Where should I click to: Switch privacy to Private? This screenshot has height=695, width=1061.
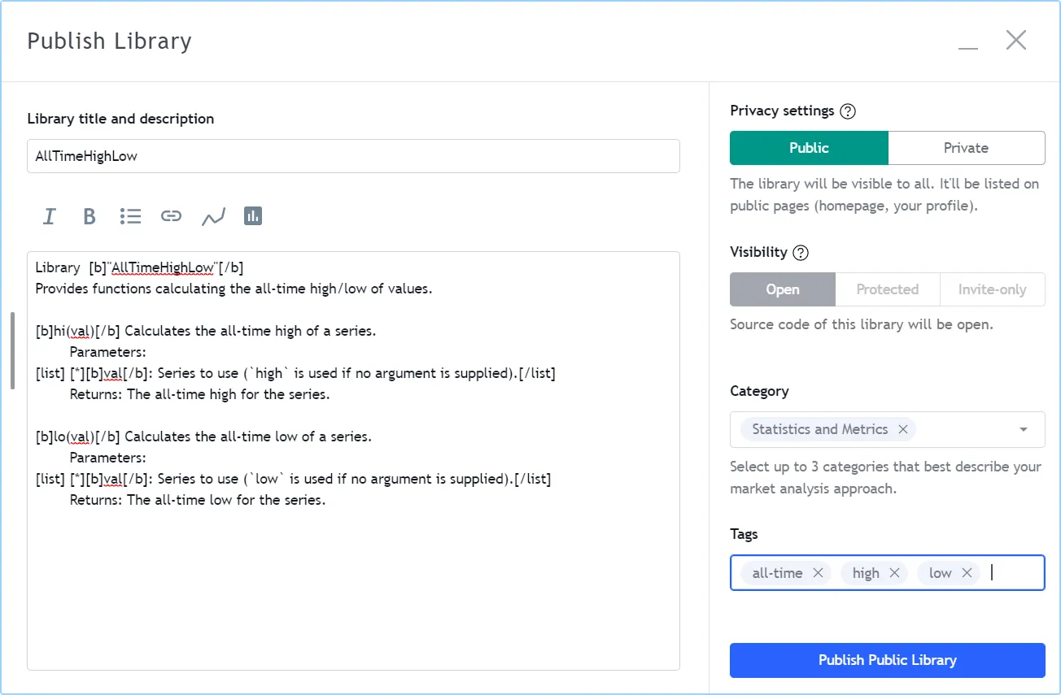coord(966,148)
